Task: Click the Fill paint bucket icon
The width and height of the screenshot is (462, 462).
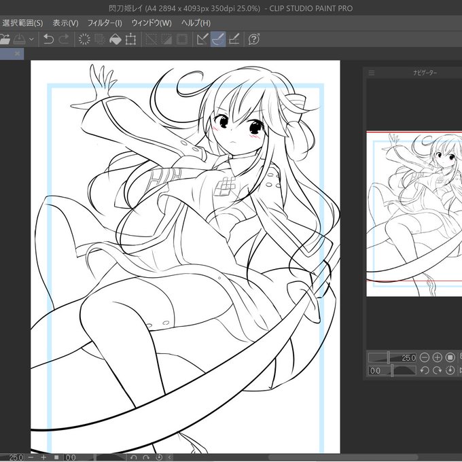Action: 115,39
